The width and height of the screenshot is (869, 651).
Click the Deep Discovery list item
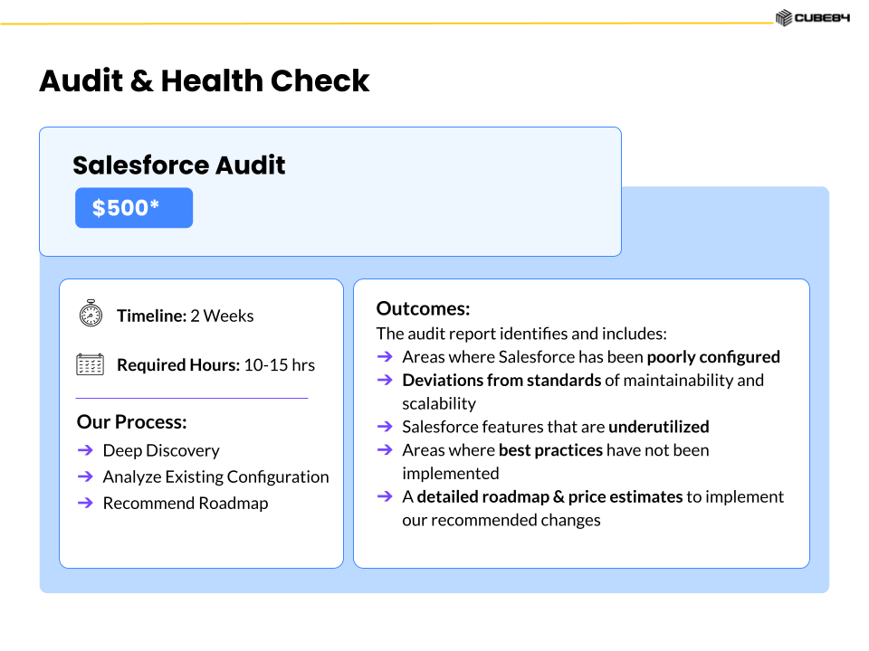click(161, 450)
